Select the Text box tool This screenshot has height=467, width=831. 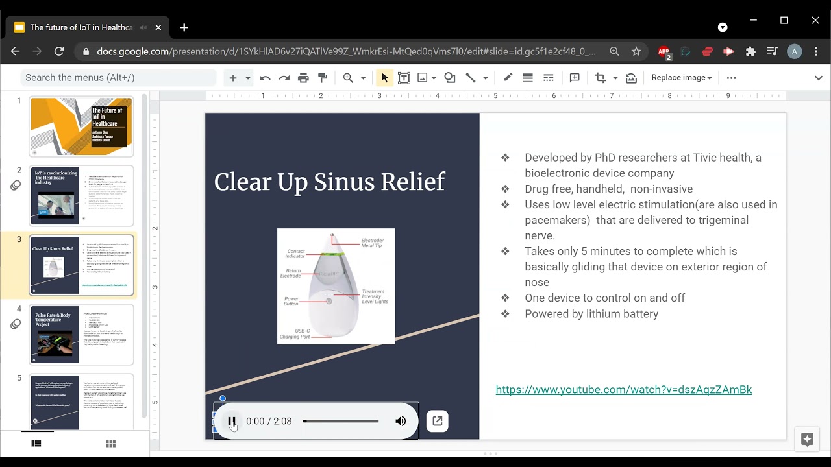click(x=404, y=78)
